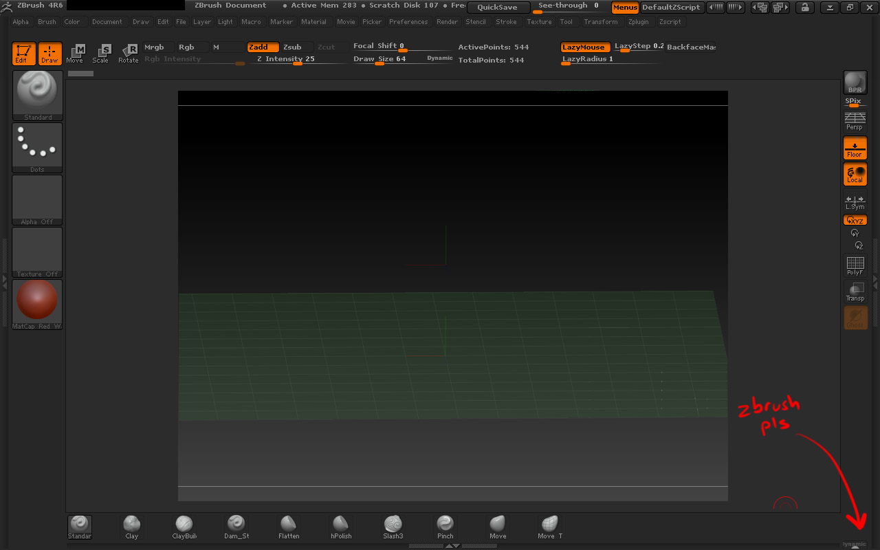The width and height of the screenshot is (880, 550).
Task: Toggle the Menus button
Action: pyautogui.click(x=625, y=8)
